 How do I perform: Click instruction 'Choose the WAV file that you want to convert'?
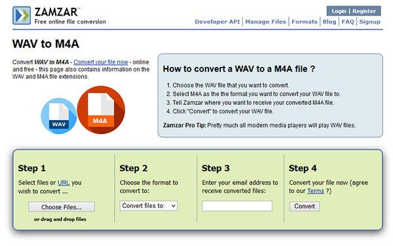point(231,85)
